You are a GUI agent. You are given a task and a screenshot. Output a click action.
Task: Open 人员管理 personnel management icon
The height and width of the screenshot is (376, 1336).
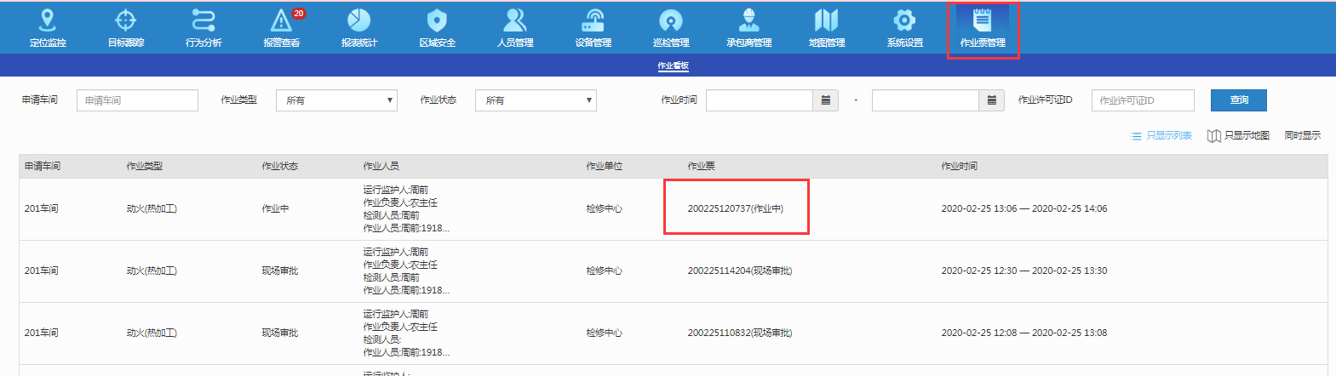click(x=515, y=27)
